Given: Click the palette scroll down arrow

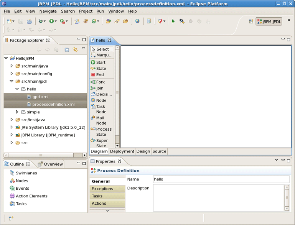Looking at the screenshot, I should pos(117,146).
